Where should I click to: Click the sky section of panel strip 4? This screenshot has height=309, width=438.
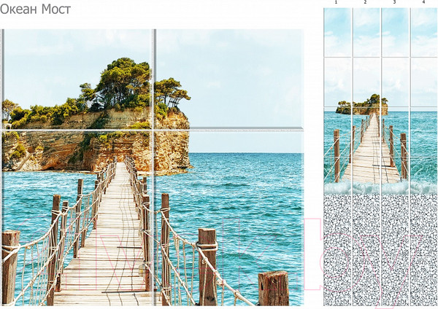coord(424,57)
